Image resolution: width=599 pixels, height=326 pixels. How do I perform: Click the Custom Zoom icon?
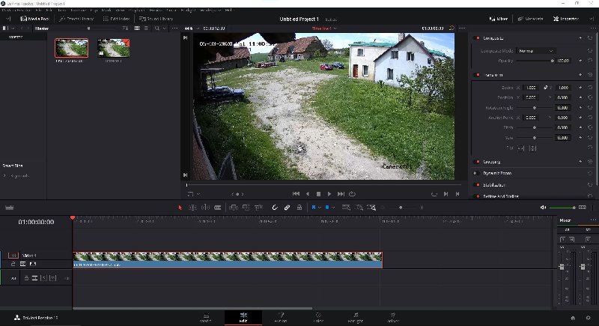pyautogui.click(x=371, y=208)
